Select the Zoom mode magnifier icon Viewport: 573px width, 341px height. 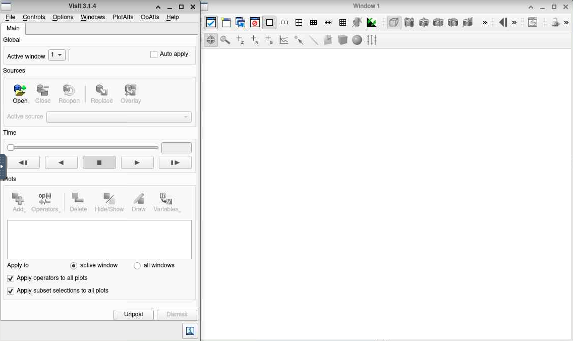(225, 40)
